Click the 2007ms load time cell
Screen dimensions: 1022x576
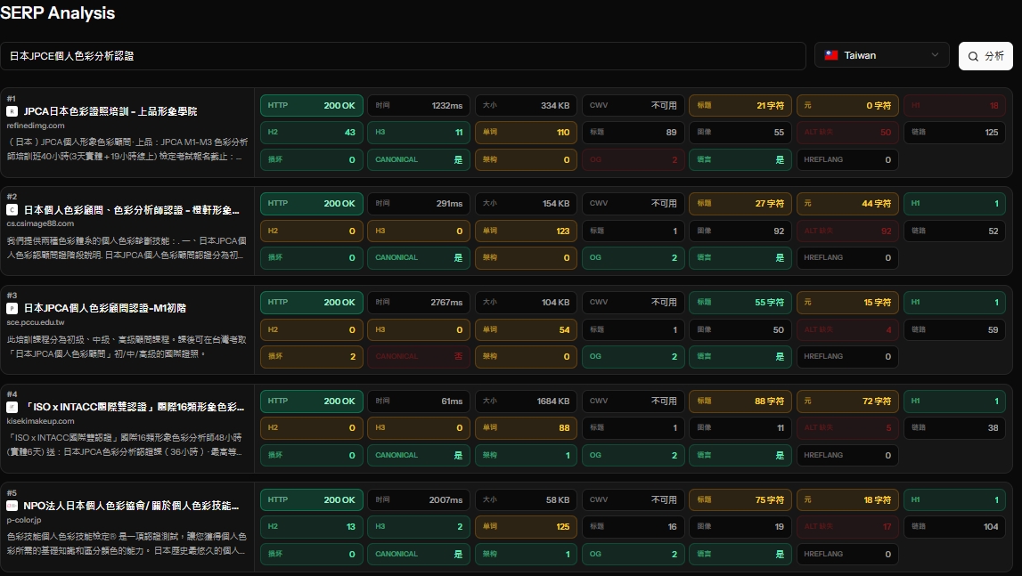coord(419,499)
